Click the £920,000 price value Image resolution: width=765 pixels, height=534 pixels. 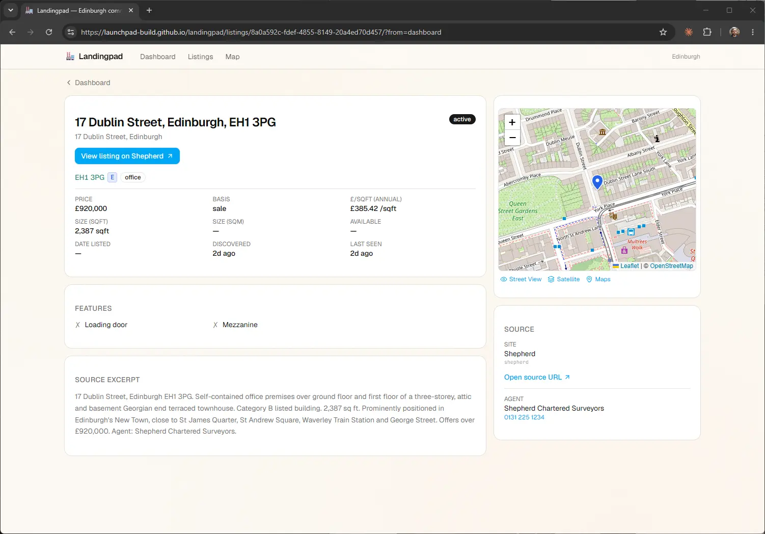tap(91, 208)
